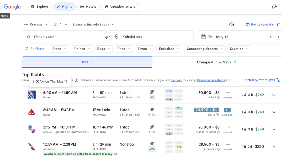Click the emissions leaf icon on United row

pos(152,92)
